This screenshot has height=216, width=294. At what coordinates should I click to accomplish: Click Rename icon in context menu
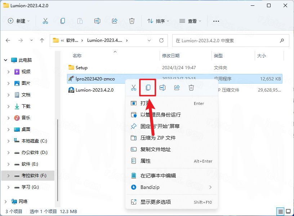[x=162, y=88]
